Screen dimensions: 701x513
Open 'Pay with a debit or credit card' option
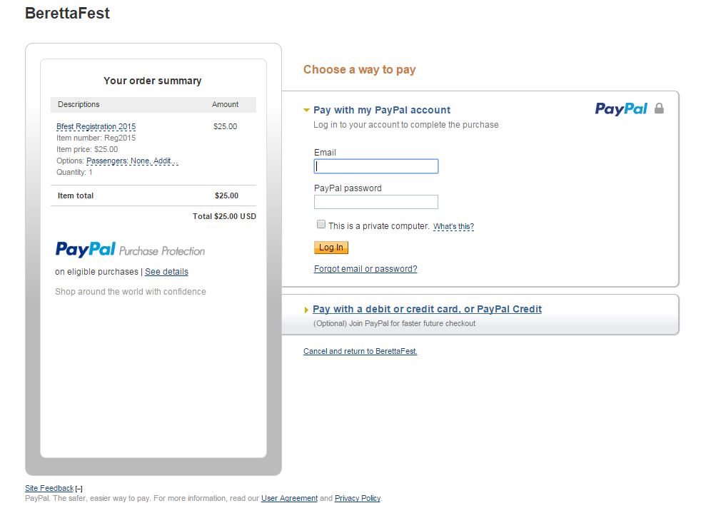[x=427, y=309]
